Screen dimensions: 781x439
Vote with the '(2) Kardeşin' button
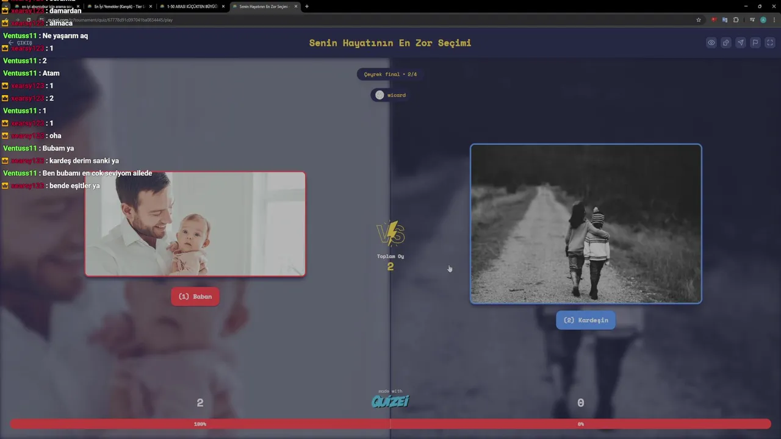(586, 320)
